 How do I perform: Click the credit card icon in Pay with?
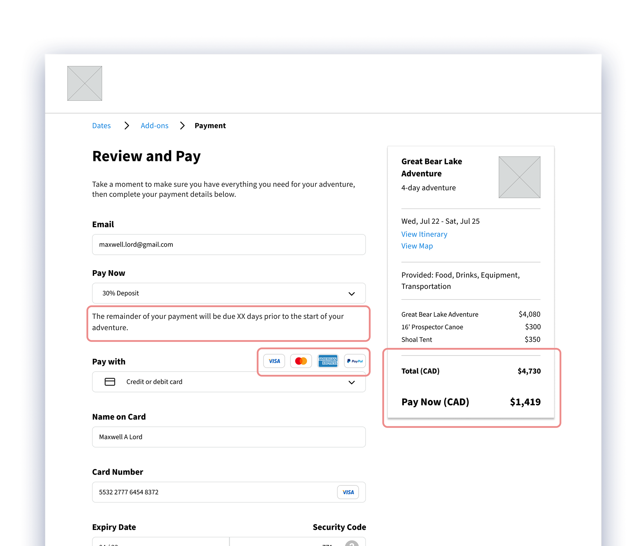[x=110, y=382]
